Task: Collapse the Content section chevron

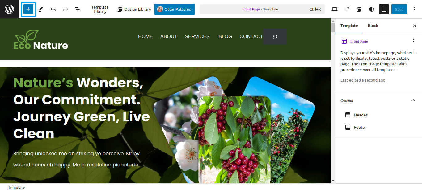Action: point(413,100)
